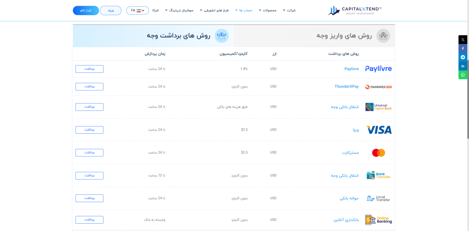469x231 pixels.
Task: Expand the شرکت menu
Action: point(289,11)
